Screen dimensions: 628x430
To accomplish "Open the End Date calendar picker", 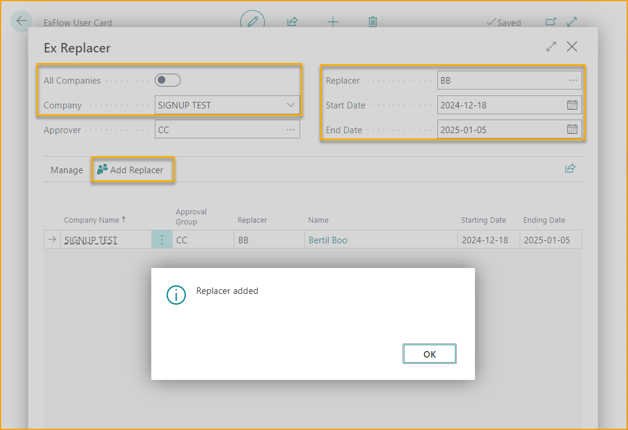I will 571,130.
